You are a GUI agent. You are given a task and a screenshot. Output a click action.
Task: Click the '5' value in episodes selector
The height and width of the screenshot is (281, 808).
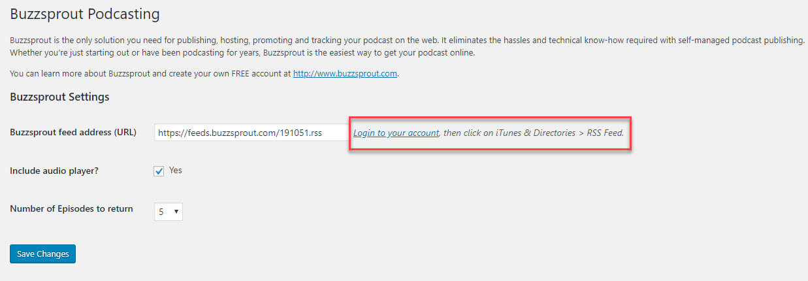tap(161, 212)
